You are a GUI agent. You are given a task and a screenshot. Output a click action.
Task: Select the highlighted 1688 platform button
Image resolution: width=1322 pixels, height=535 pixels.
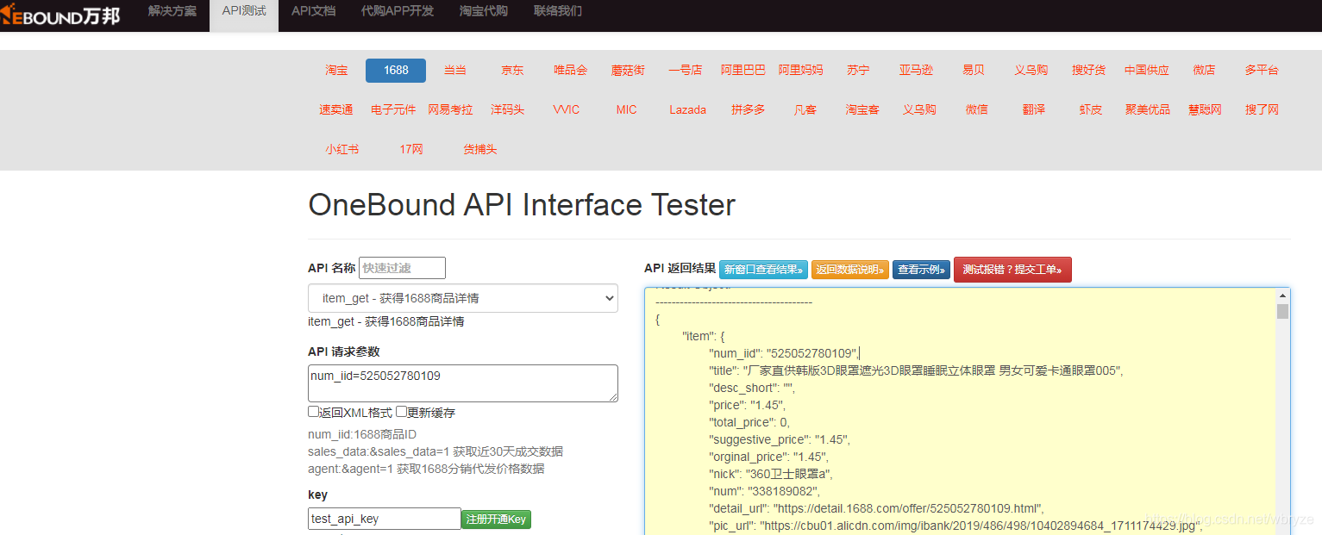click(396, 71)
